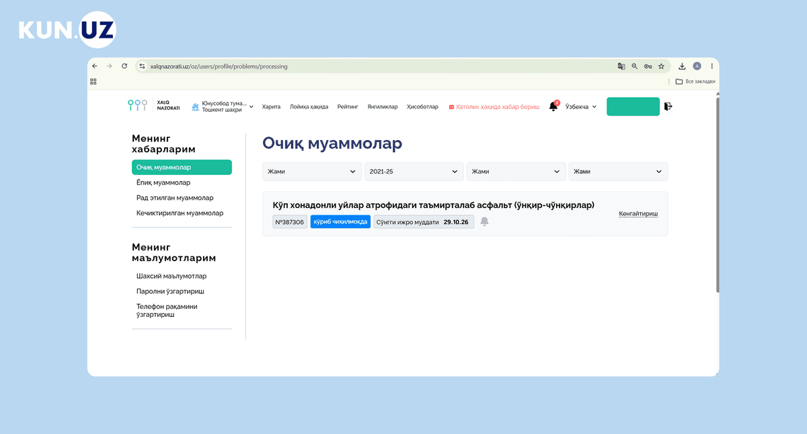Viewport: 807px width, 434px height.
Task: Select Кечиктирилган муаммолар in the sidebar
Action: [180, 213]
